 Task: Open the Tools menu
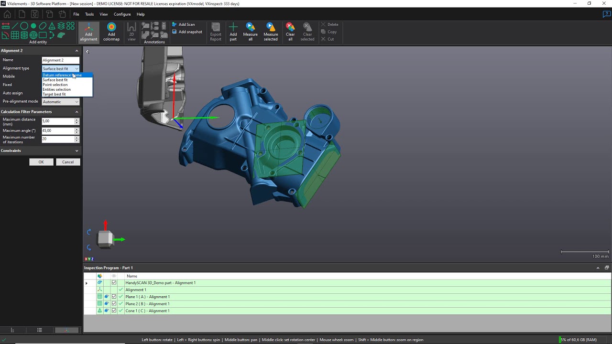89,14
